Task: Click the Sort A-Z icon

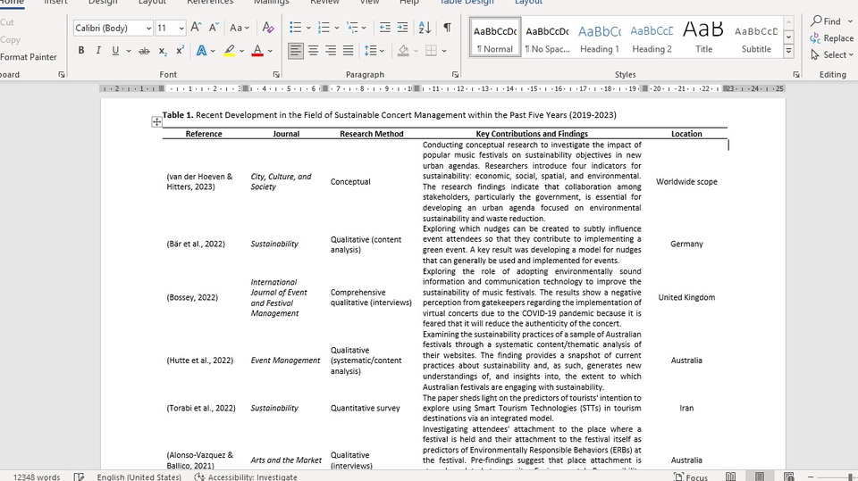Action: click(425, 29)
